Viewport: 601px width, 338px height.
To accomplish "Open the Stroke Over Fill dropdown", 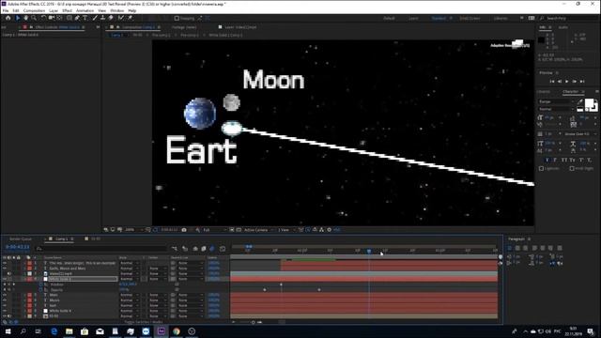I will (579, 134).
